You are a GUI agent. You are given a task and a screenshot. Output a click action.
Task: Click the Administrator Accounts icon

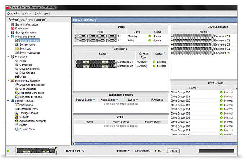tap(17, 121)
